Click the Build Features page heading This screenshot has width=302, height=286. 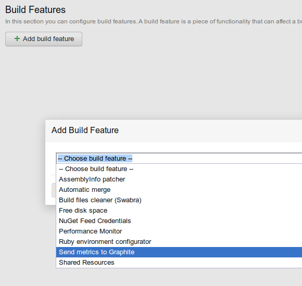click(x=35, y=9)
